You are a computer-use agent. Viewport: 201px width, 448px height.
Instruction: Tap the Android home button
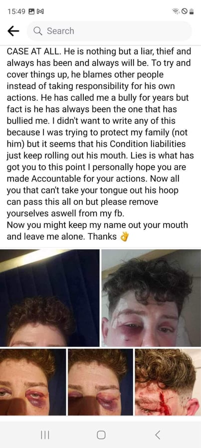tap(101, 435)
